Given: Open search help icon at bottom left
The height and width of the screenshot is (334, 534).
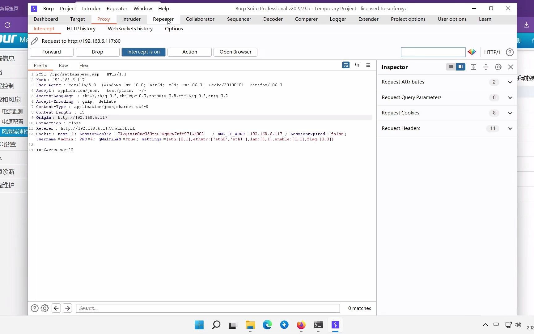Looking at the screenshot, I should click(x=35, y=308).
